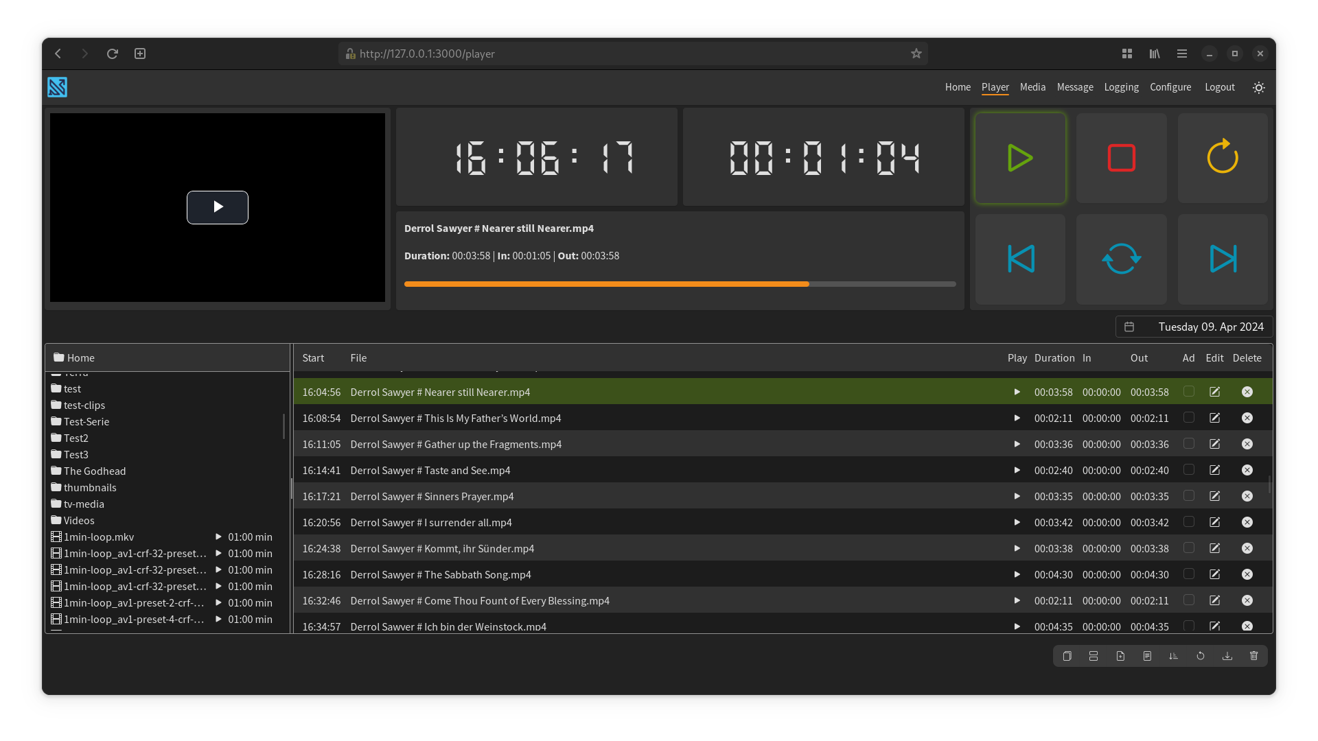Restart playout with the yellow circular arrow

point(1223,158)
